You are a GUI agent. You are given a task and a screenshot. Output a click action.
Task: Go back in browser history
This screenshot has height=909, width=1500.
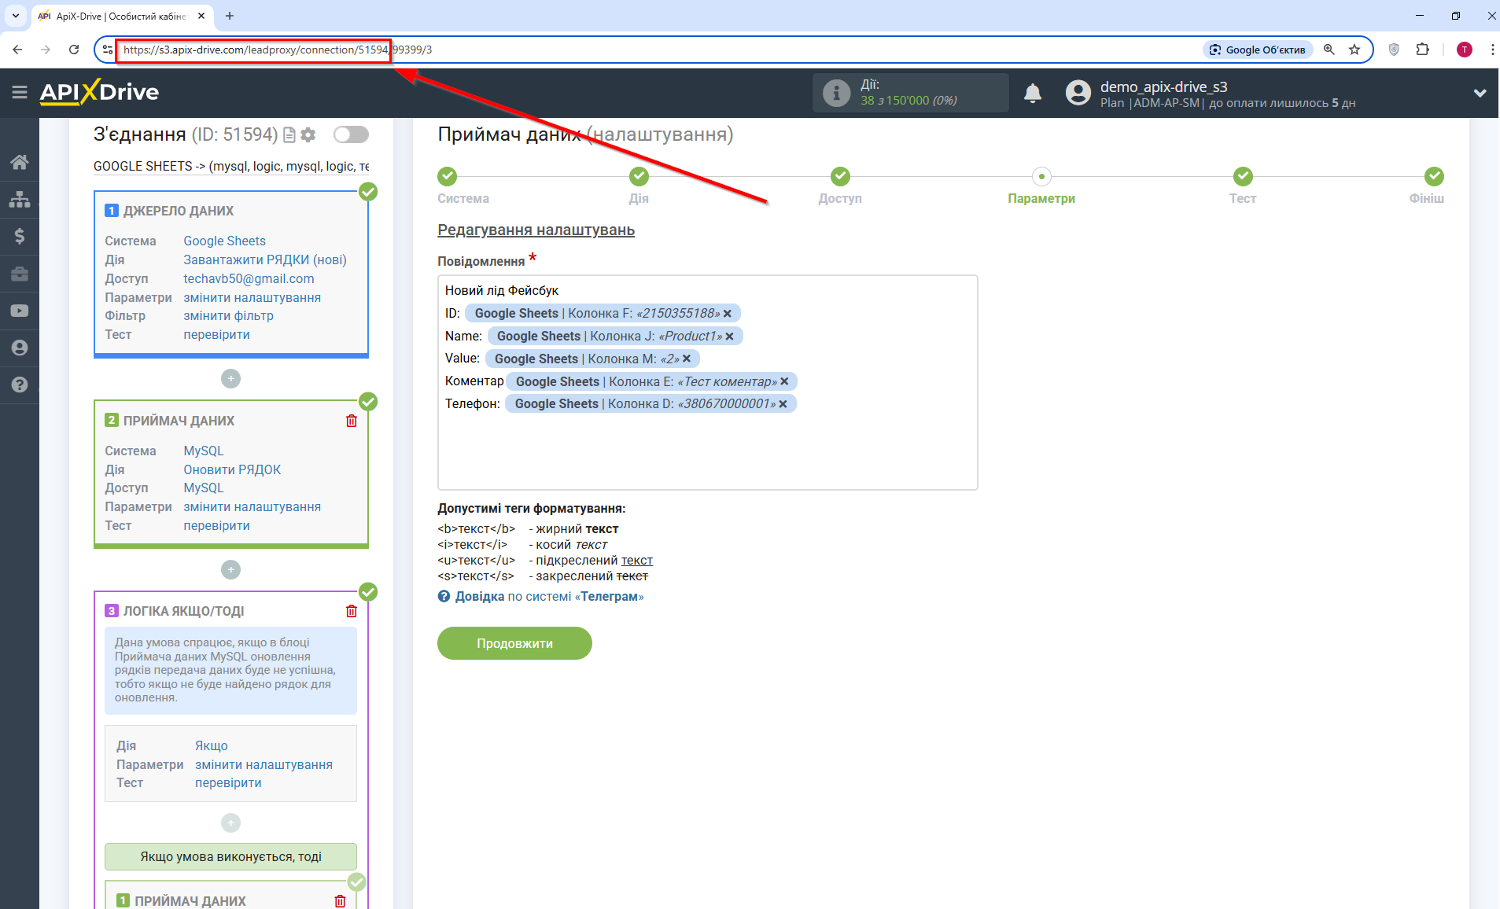[x=17, y=50]
